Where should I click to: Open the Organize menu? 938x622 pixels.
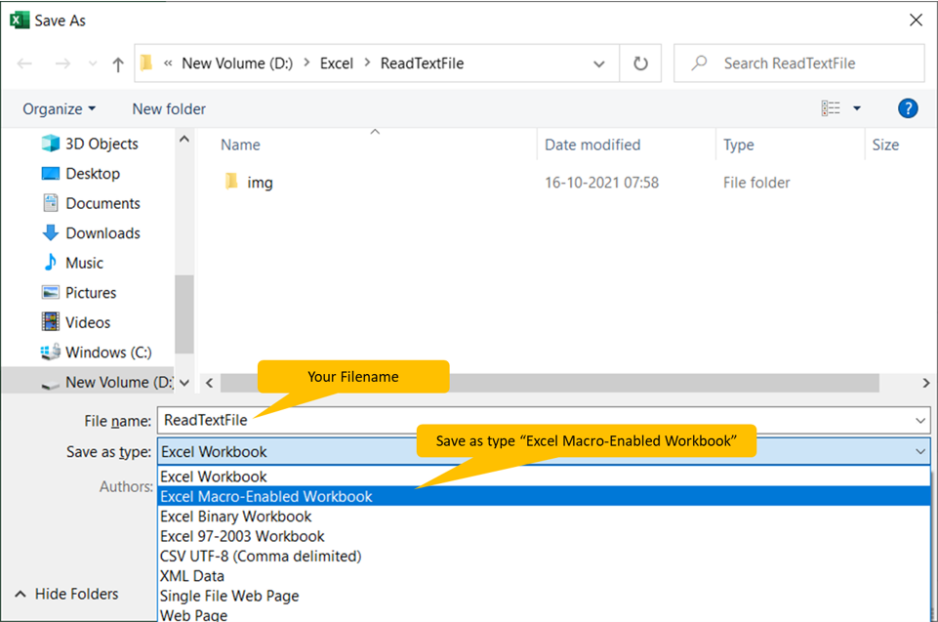coord(59,109)
